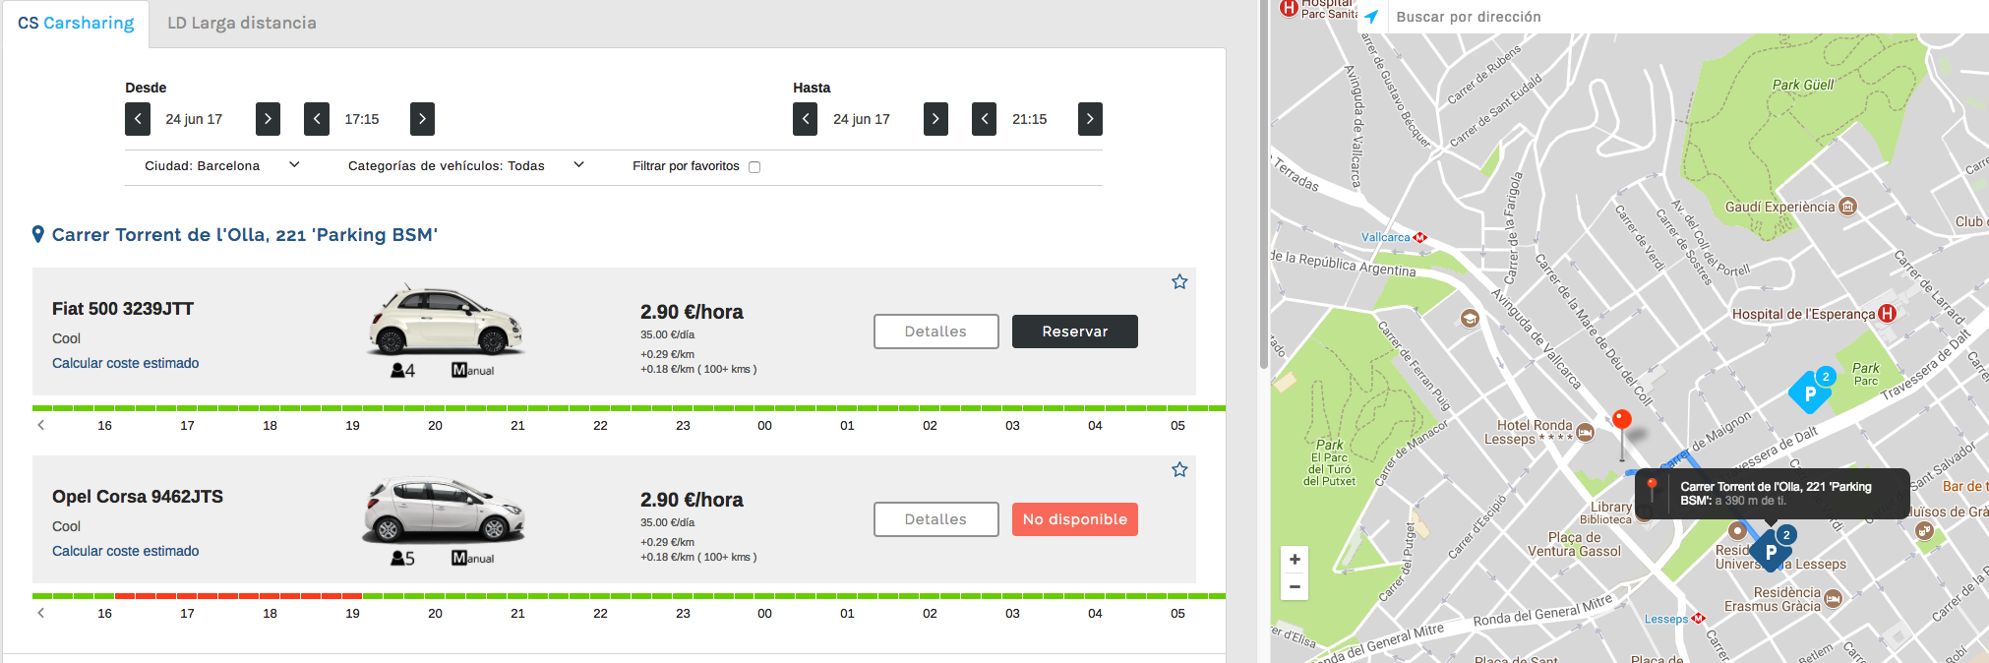Image resolution: width=1989 pixels, height=663 pixels.
Task: Click the red location pin on map
Action: (1622, 421)
